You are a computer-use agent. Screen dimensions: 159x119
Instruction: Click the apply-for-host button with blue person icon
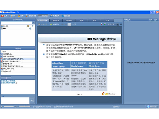click(55, 16)
